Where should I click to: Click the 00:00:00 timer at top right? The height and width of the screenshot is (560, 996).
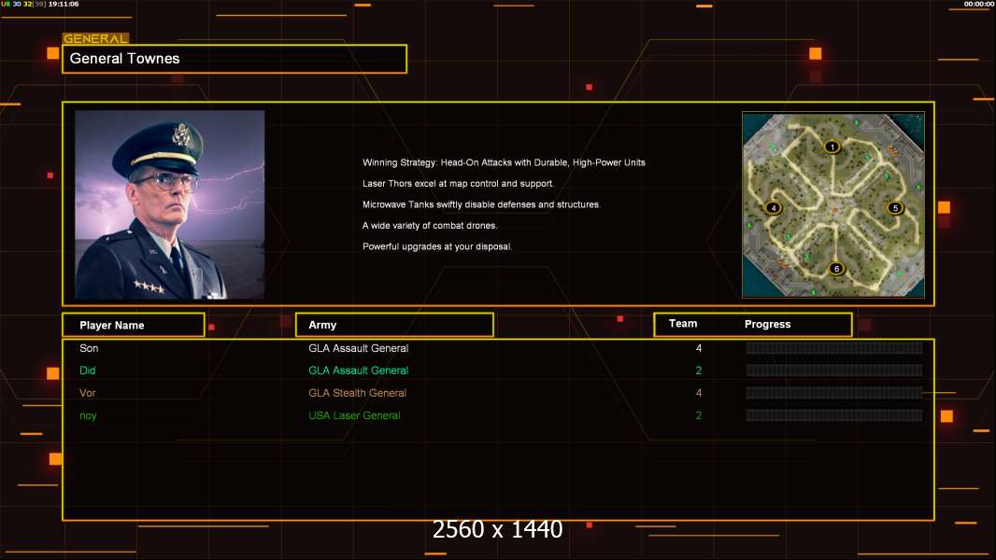[979, 4]
